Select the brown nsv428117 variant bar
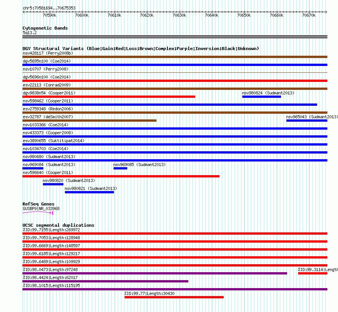Viewport: 338px width, 312px height. 175,57
